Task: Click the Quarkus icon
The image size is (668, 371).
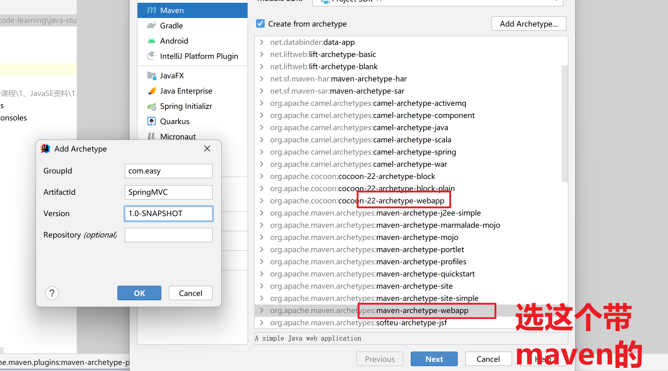Action: (x=151, y=121)
